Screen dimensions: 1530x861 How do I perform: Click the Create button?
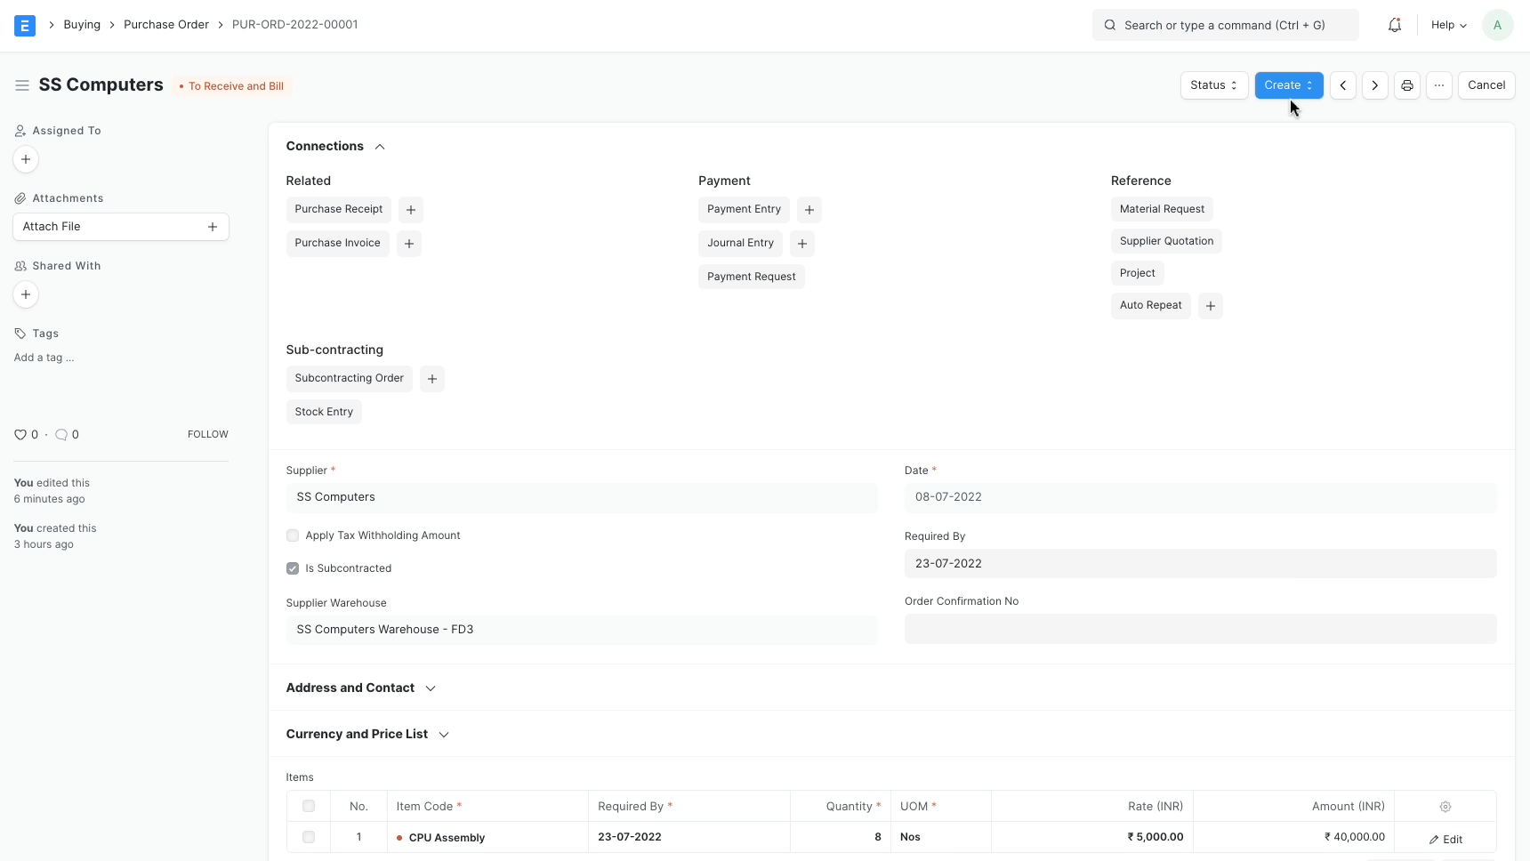click(x=1289, y=85)
